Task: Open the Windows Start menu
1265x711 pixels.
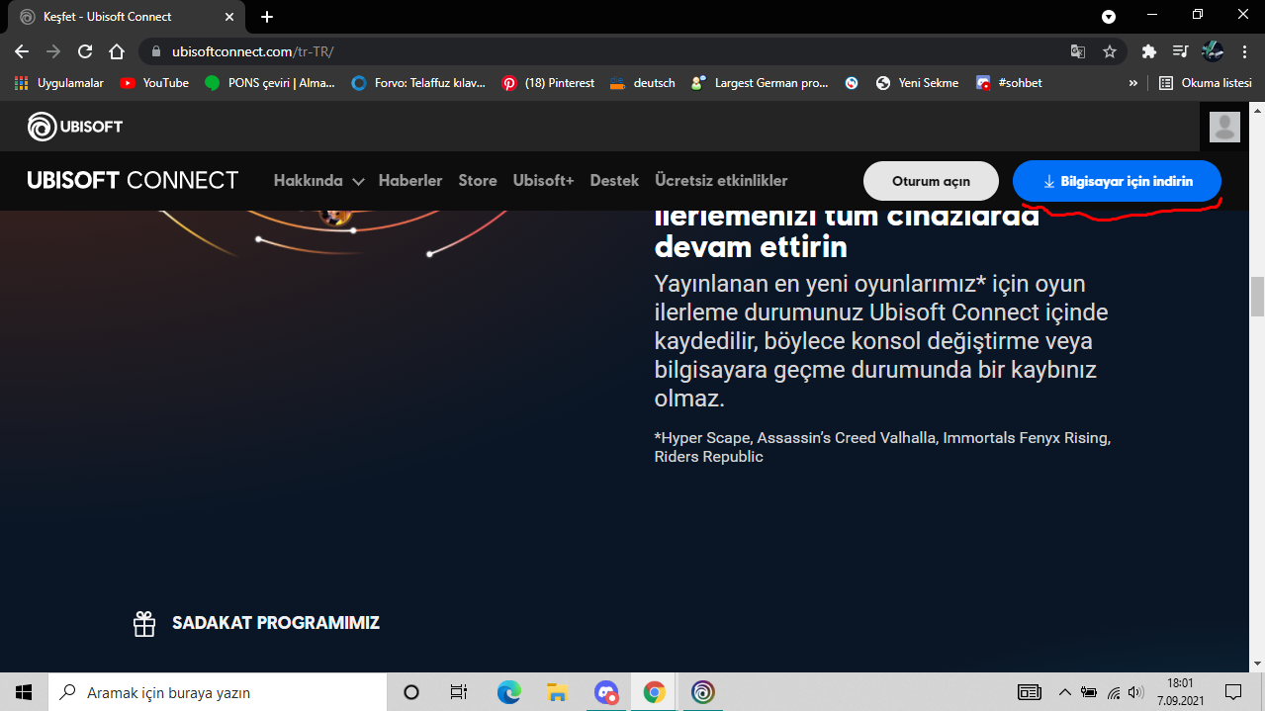Action: click(x=24, y=692)
